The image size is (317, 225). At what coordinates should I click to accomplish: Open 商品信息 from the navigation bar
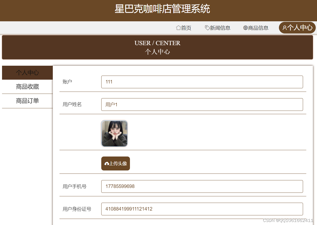click(x=258, y=28)
